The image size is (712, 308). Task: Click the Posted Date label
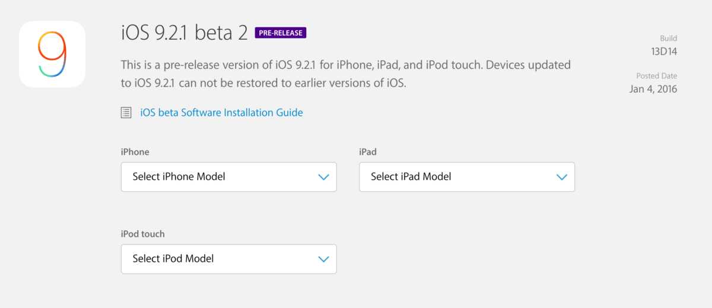(x=656, y=76)
